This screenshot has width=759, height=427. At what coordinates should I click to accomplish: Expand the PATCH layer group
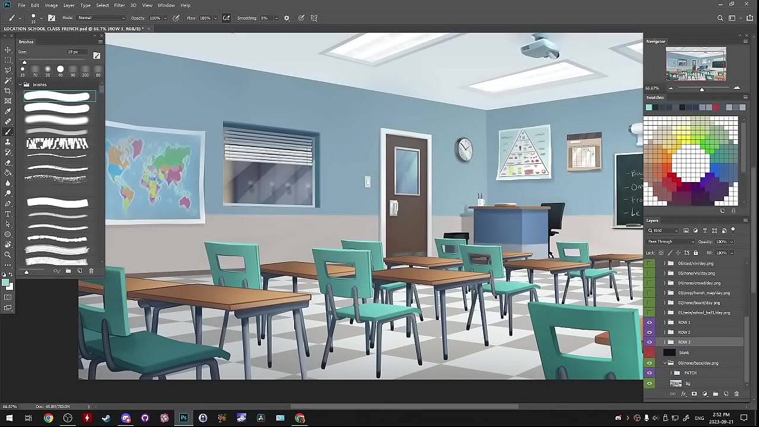[x=671, y=373]
